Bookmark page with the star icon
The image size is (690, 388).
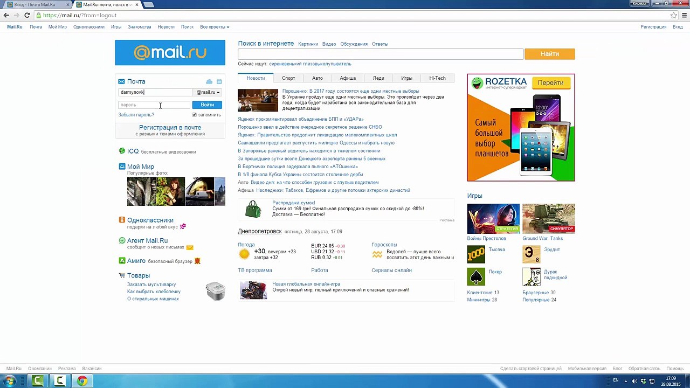pyautogui.click(x=674, y=16)
